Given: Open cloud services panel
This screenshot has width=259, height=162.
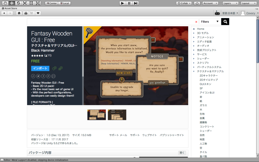Looking at the screenshot, I should point(197,3).
